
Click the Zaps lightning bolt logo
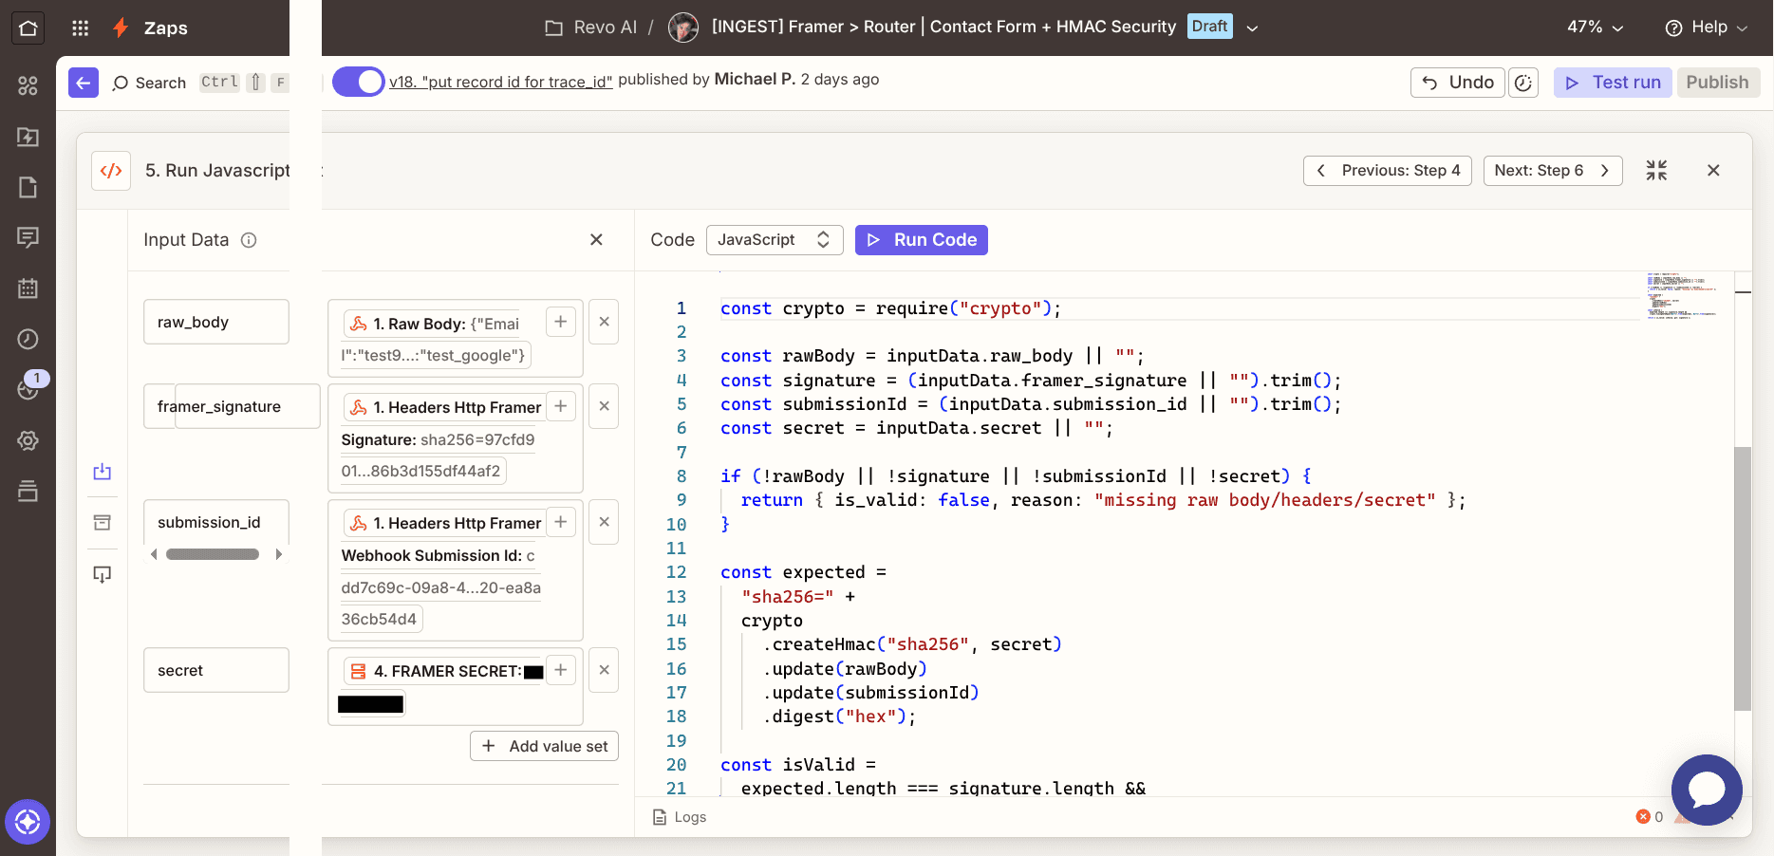(x=121, y=28)
